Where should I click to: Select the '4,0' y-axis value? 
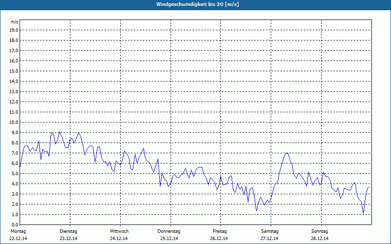(x=15, y=184)
